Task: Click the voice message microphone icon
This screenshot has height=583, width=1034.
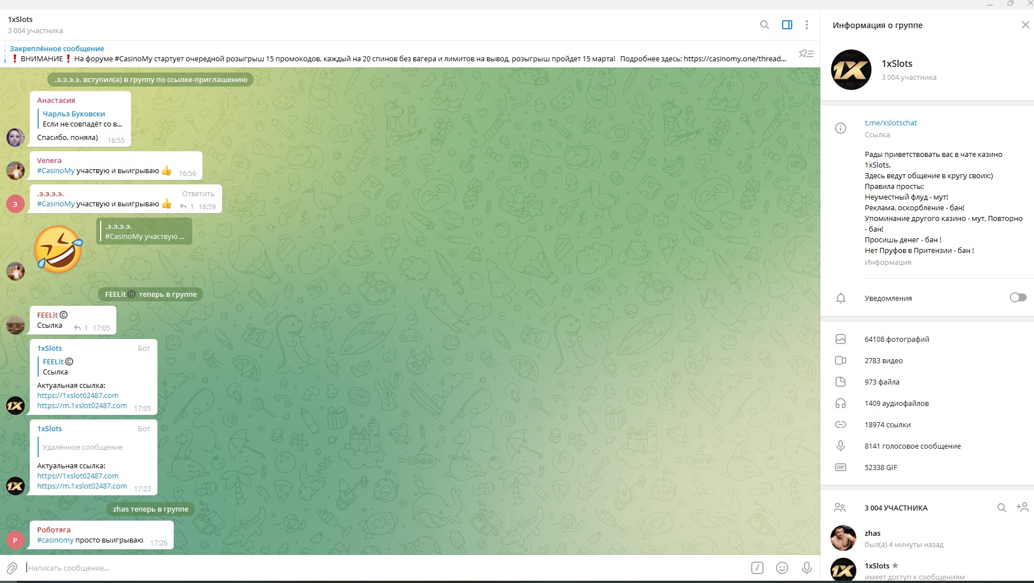Action: coord(807,568)
